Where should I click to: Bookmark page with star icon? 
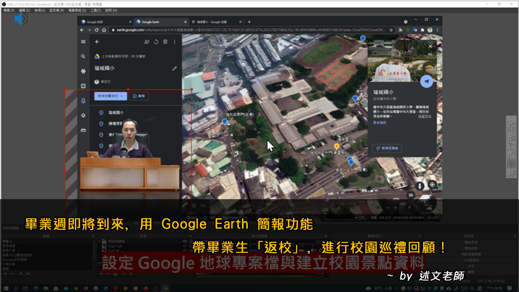tap(391, 30)
